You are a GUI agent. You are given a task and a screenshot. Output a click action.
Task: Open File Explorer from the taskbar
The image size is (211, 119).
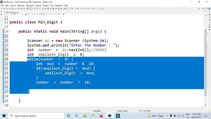[x=85, y=116]
